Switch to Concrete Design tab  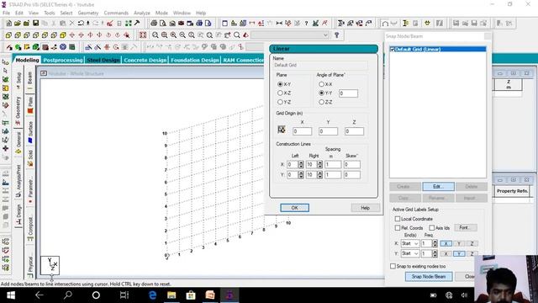(x=145, y=60)
